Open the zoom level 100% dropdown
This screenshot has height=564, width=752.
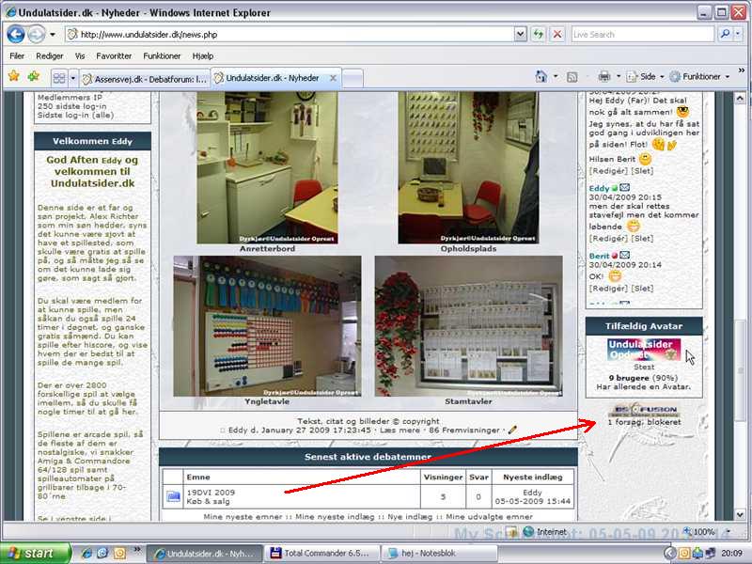coord(728,531)
